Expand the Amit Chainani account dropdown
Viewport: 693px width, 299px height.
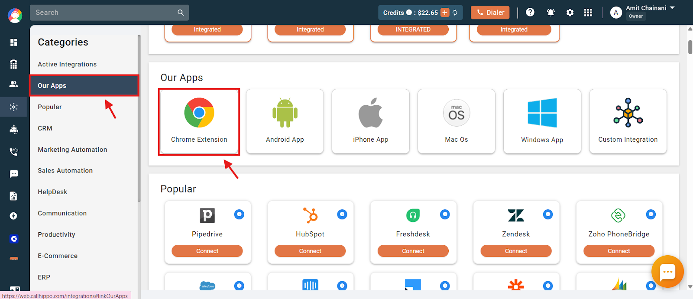click(x=672, y=8)
